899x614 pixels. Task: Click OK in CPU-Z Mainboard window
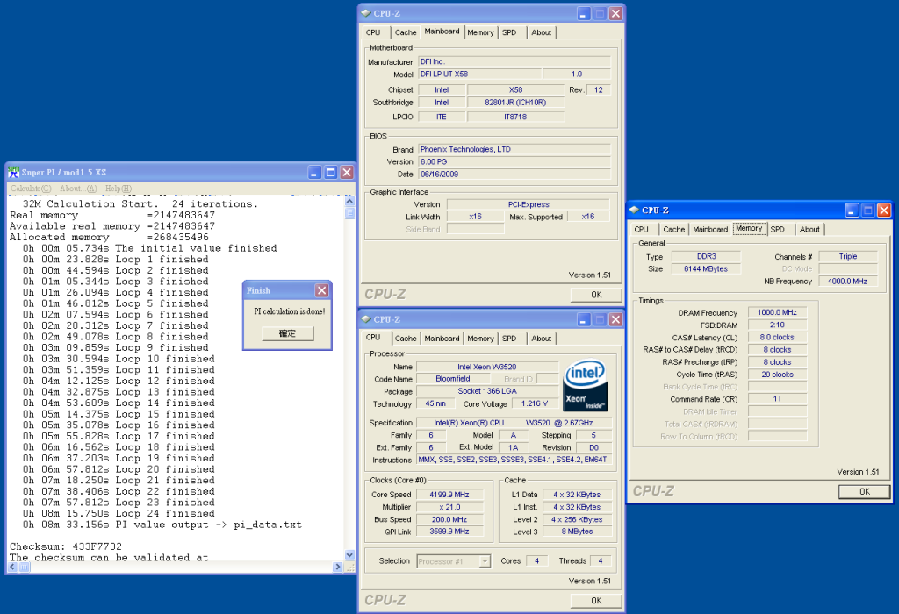tap(596, 295)
